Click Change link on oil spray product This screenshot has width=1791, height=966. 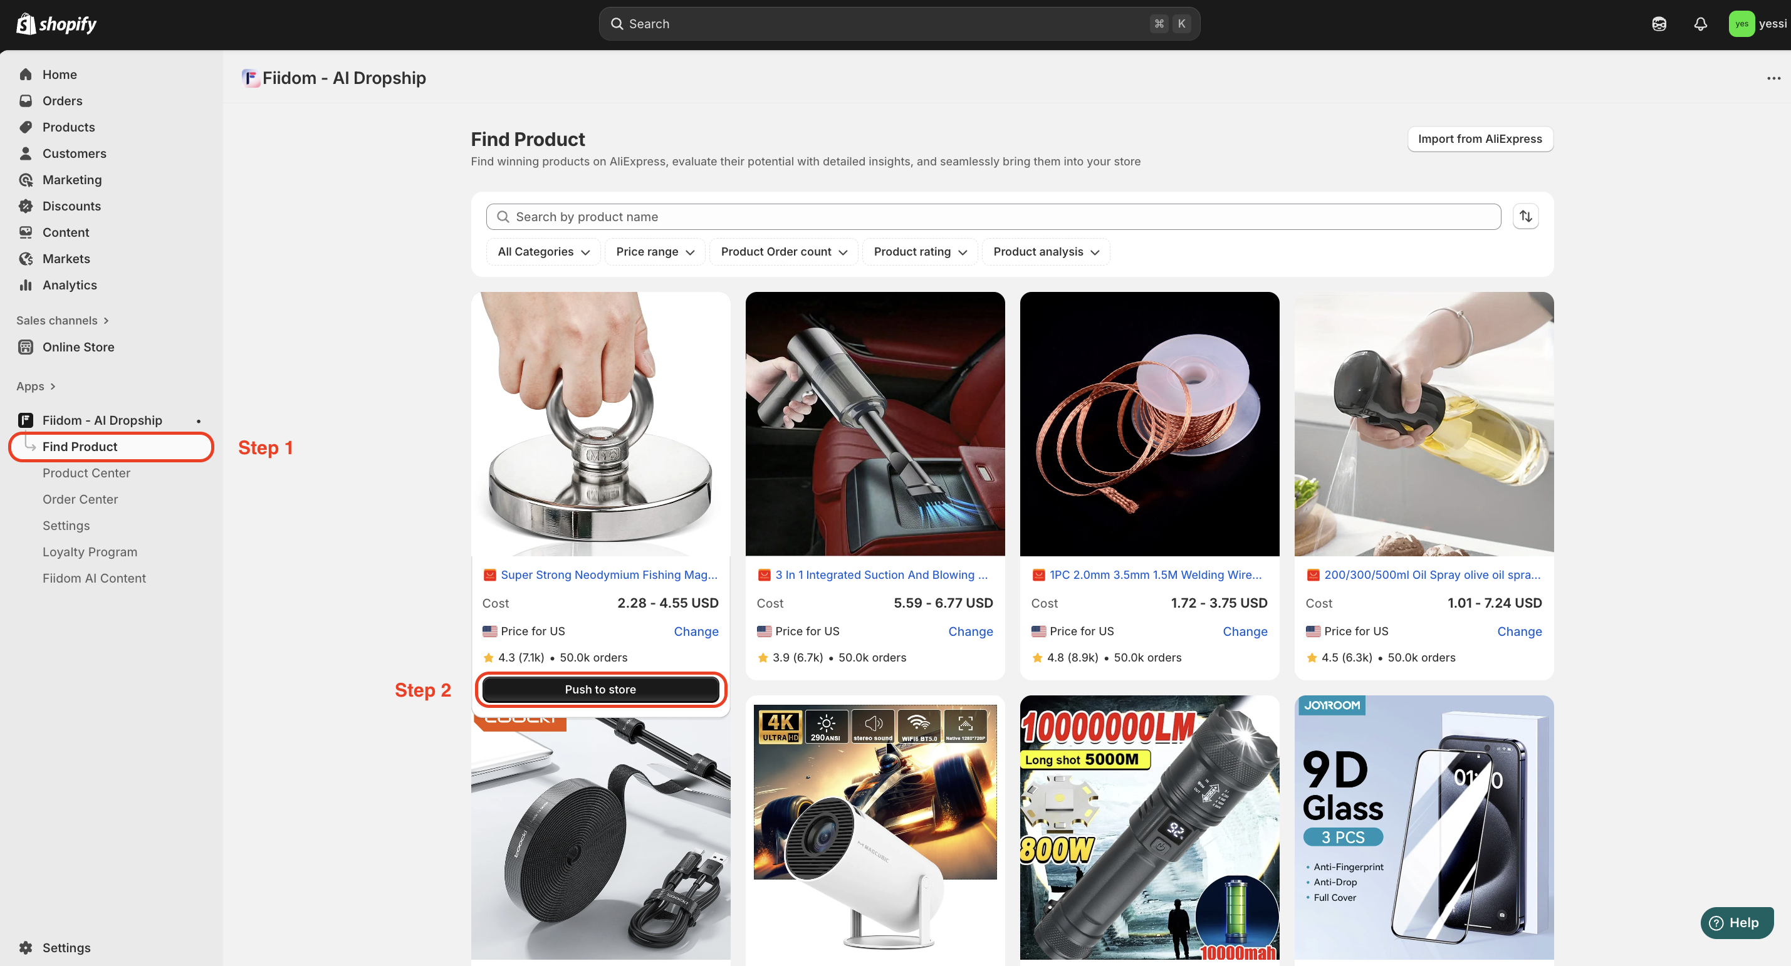pos(1518,631)
